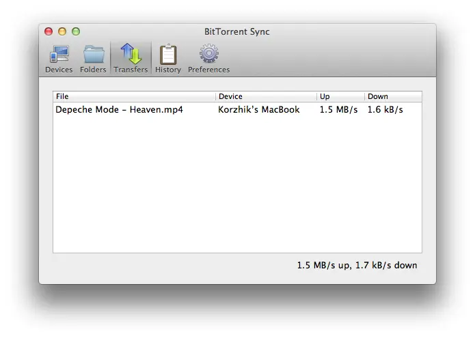Image resolution: width=475 pixels, height=338 pixels.
Task: Select Depeche Mode – Heaven.mp4 file name
Action: tap(119, 109)
